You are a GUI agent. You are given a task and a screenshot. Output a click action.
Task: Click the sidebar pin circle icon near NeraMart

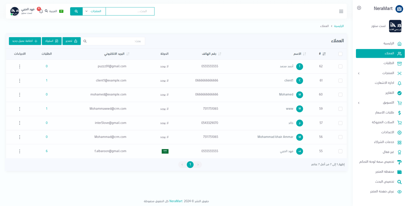coord(359,8)
